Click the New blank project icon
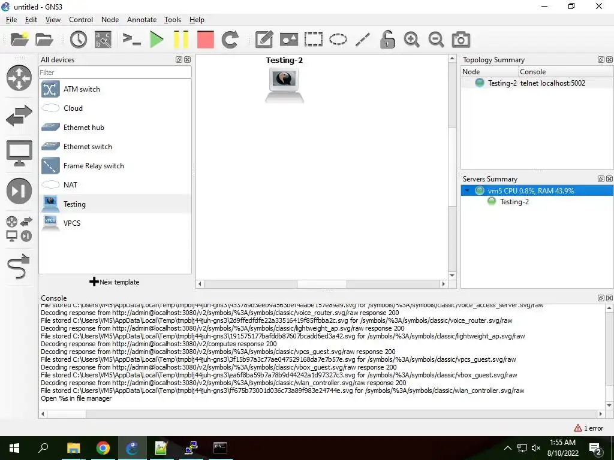The height and width of the screenshot is (460, 614). (x=19, y=40)
